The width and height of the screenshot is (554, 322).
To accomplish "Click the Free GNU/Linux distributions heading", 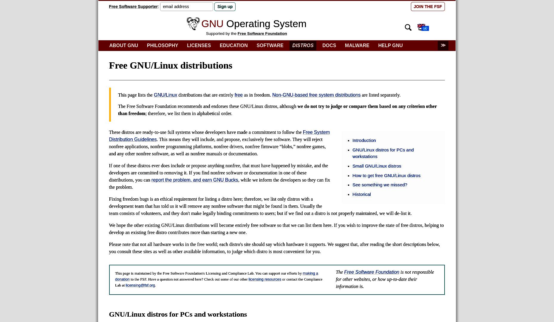I will tap(171, 66).
